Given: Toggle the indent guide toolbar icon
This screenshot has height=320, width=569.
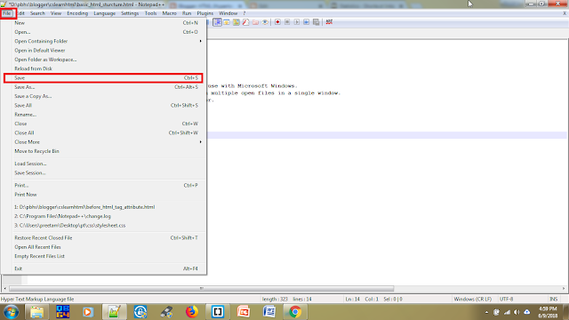Looking at the screenshot, I should point(217,22).
